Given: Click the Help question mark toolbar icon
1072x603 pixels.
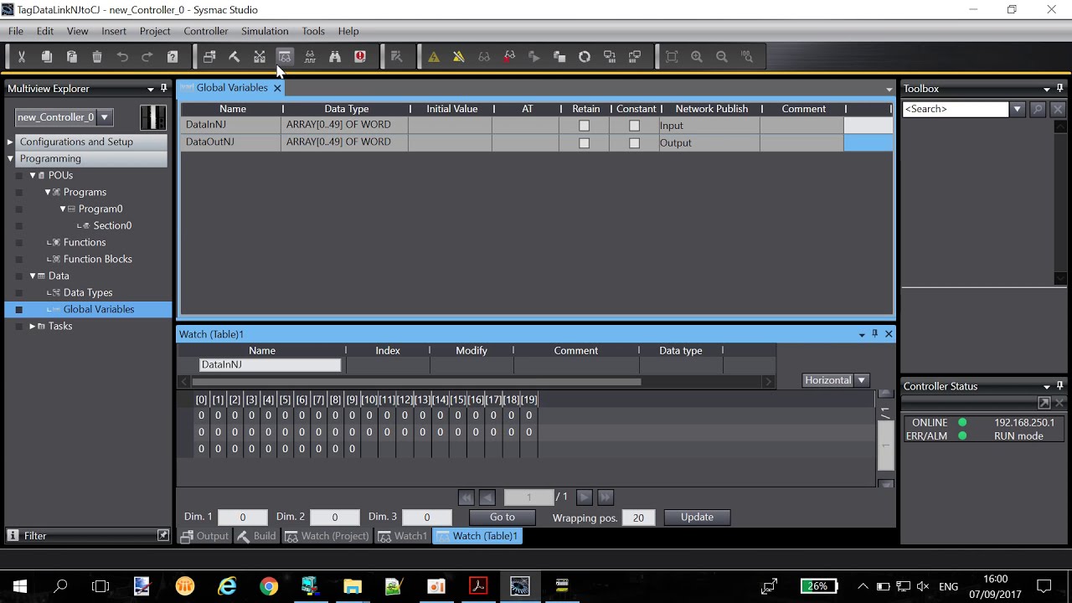Looking at the screenshot, I should click(x=173, y=57).
